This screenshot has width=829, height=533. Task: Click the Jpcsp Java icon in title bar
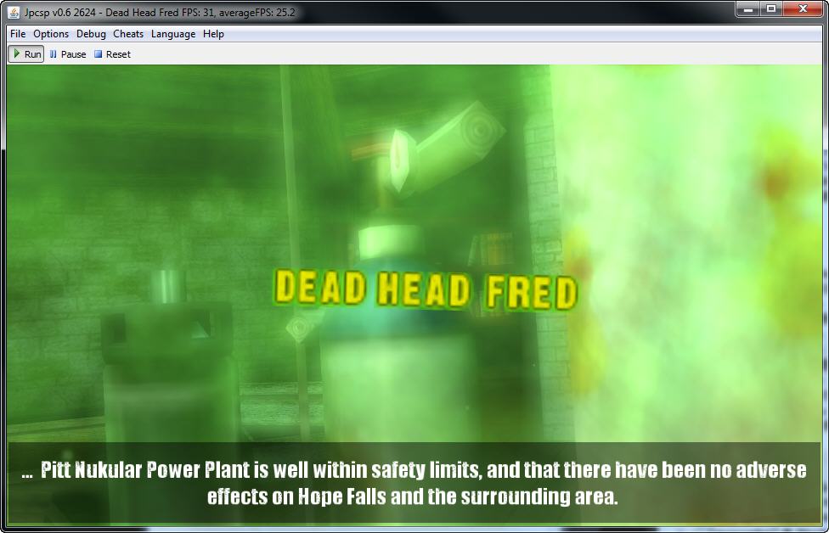coord(14,12)
